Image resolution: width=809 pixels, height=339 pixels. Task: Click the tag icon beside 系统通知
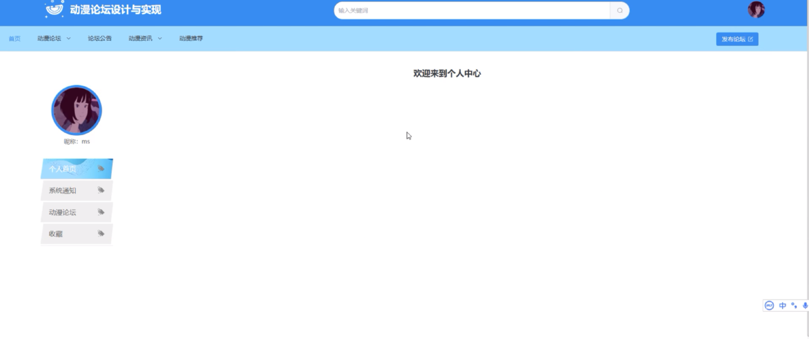click(x=101, y=190)
